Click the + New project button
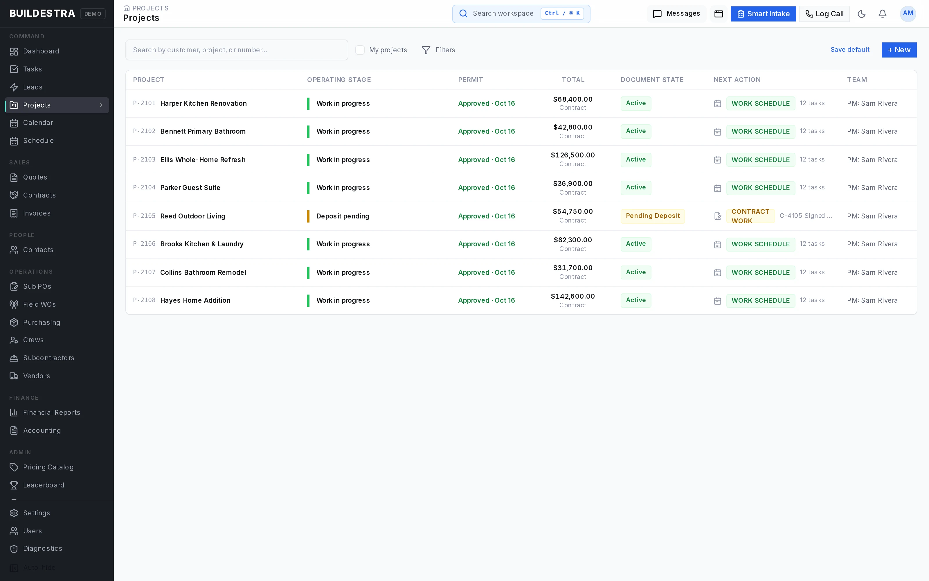 [899, 50]
